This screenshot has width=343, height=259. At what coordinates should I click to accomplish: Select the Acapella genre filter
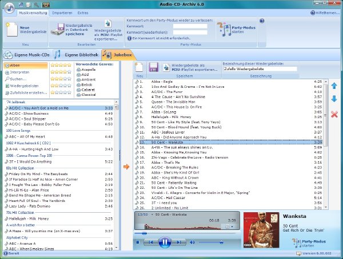click(86, 70)
